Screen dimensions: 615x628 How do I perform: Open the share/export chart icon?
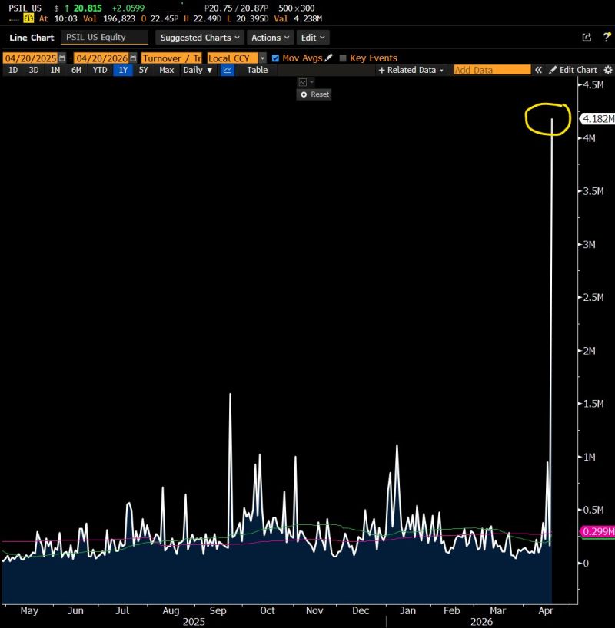[x=587, y=37]
